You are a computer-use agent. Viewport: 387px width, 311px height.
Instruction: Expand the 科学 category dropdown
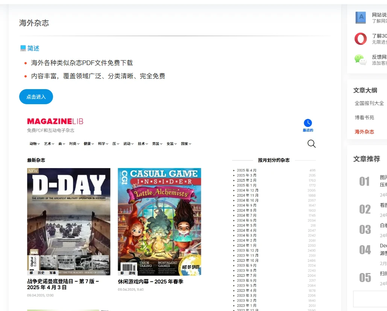tap(103, 144)
